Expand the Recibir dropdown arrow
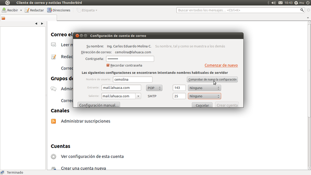 (x=21, y=10)
